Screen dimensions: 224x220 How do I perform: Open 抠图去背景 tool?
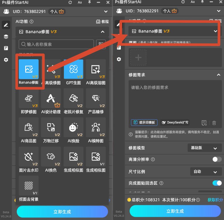28,186
